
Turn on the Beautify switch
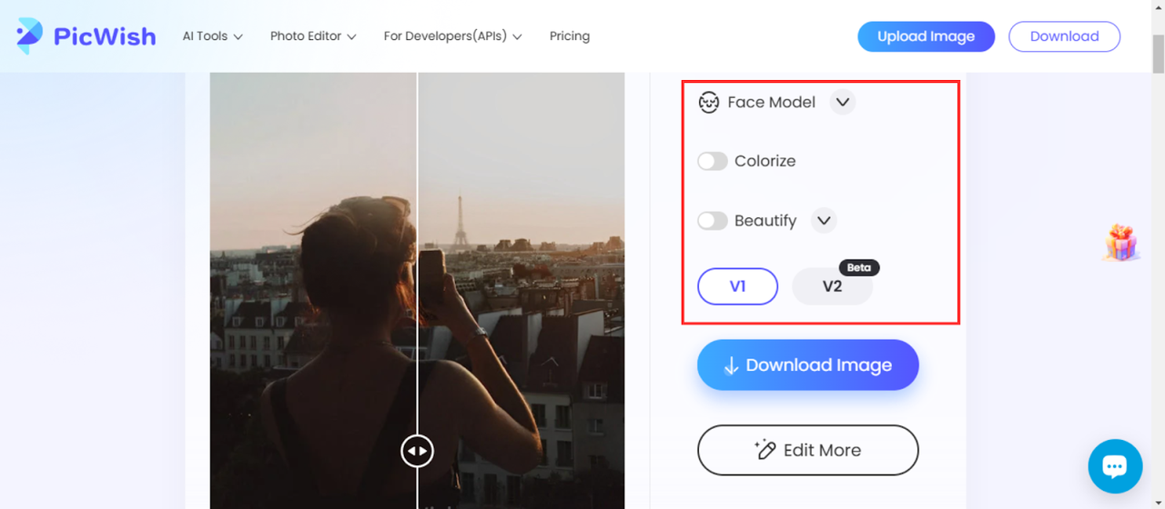coord(713,221)
